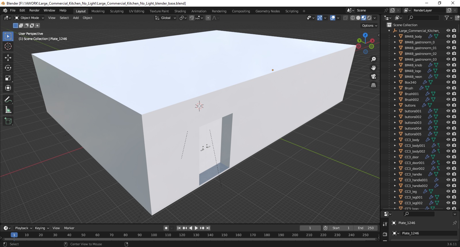This screenshot has width=460, height=247.
Task: Toggle X-ray display icon
Action: point(345,18)
